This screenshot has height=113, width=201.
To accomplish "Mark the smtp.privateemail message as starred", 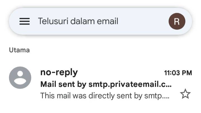I will point(185,95).
